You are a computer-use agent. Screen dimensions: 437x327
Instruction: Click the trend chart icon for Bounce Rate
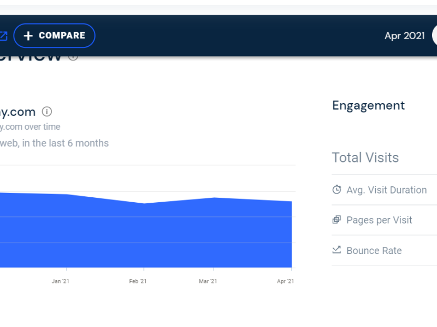[336, 250]
